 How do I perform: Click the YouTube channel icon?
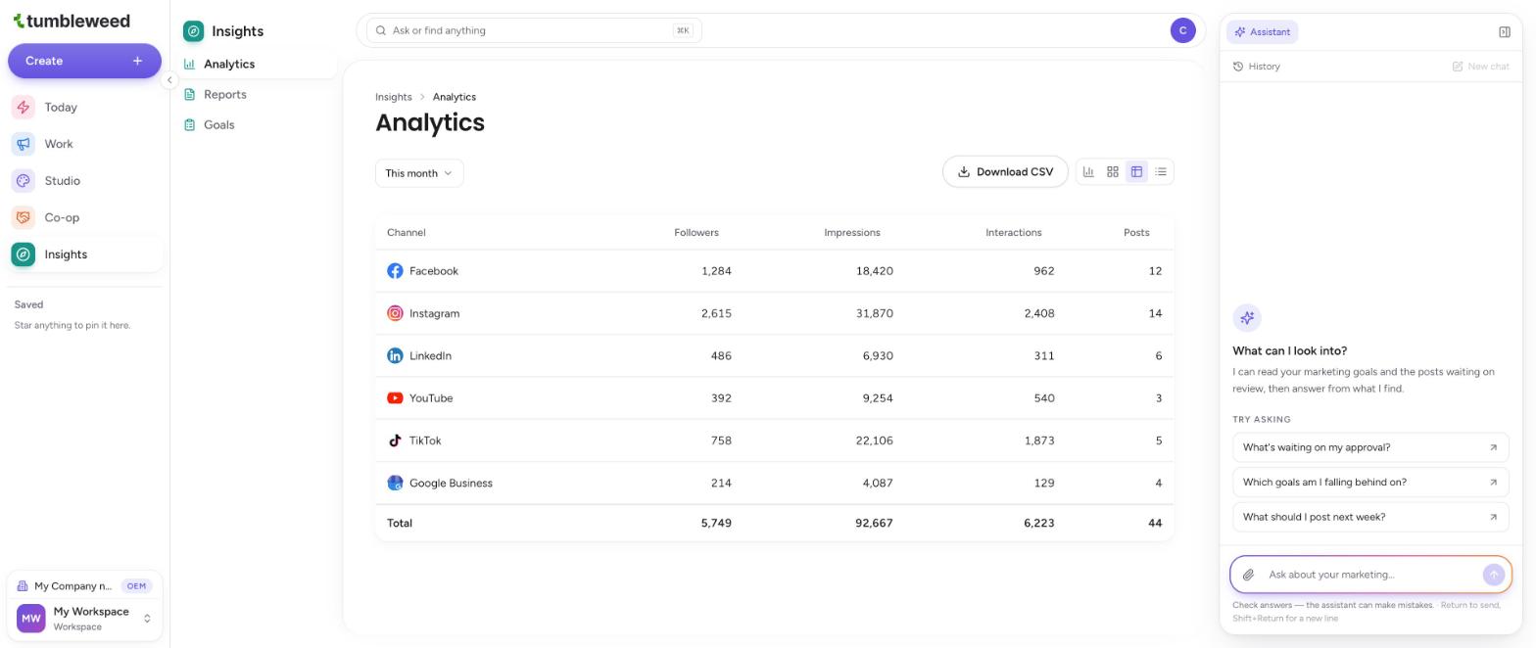395,398
